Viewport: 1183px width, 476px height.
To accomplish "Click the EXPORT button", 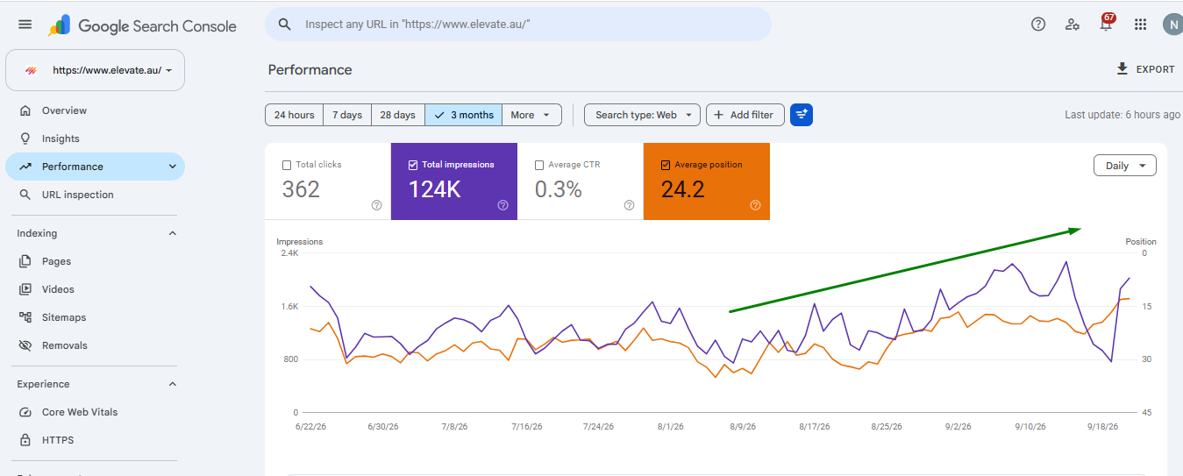I will click(x=1144, y=69).
